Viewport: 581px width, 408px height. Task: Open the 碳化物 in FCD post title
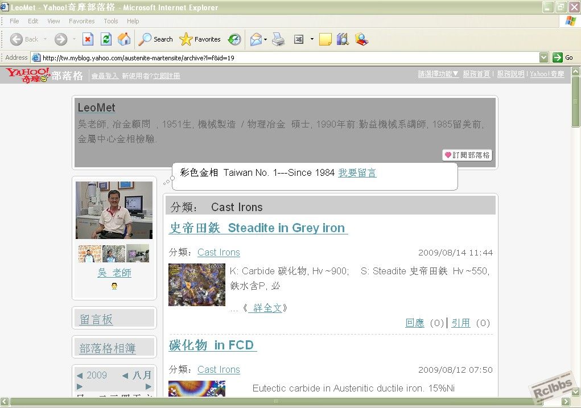[x=213, y=345]
